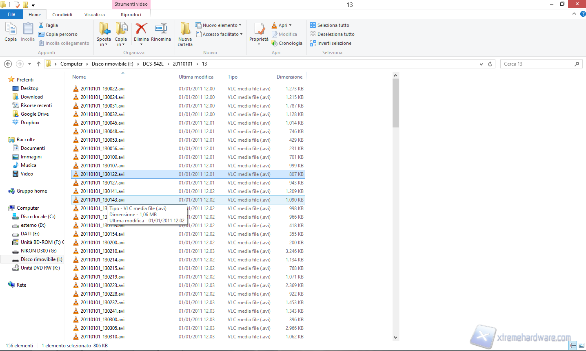Open the Visualizza ribbon tab
This screenshot has height=351, width=586.
click(95, 15)
